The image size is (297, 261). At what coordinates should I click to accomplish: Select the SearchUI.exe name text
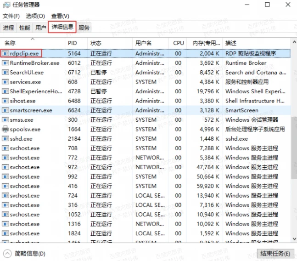pyautogui.click(x=27, y=73)
